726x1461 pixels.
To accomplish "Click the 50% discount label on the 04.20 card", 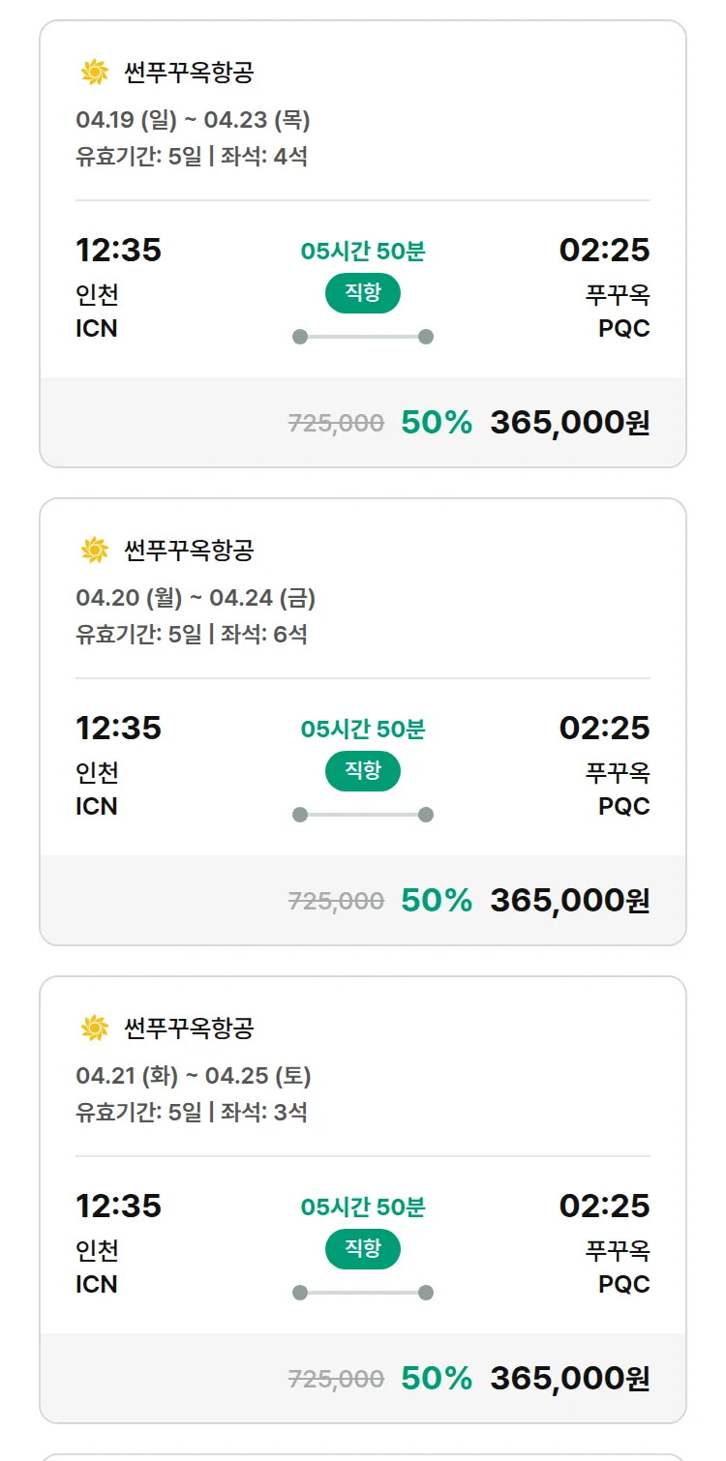I will tap(437, 901).
